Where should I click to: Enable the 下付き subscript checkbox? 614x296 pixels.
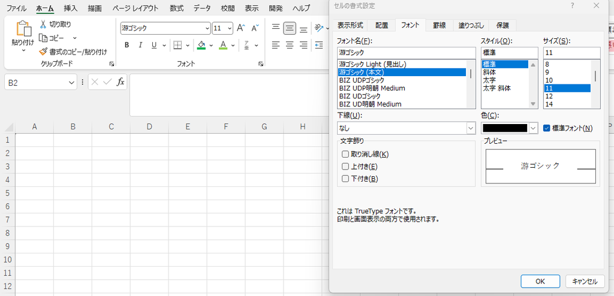click(x=345, y=179)
